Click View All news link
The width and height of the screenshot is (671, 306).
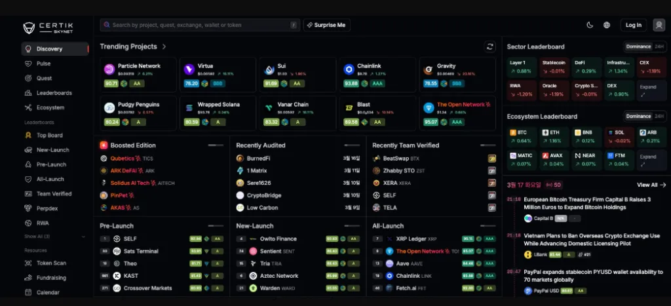tap(651, 185)
